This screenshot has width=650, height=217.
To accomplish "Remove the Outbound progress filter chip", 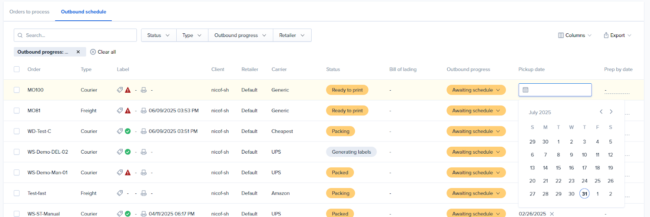I will [78, 52].
